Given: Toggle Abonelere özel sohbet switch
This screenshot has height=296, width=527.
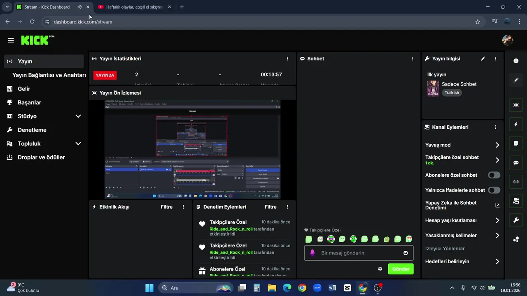Looking at the screenshot, I should tap(494, 175).
